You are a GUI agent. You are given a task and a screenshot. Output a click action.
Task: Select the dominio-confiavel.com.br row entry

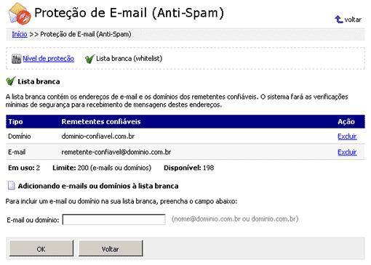point(98,136)
